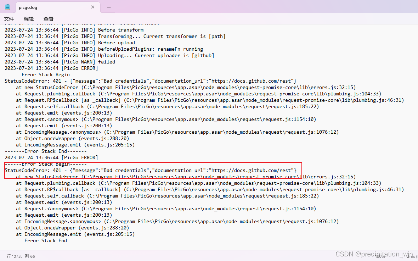This screenshot has height=261, width=418.
Task: Click the first 'StatusCodeError: 401' line
Action: coord(151,81)
